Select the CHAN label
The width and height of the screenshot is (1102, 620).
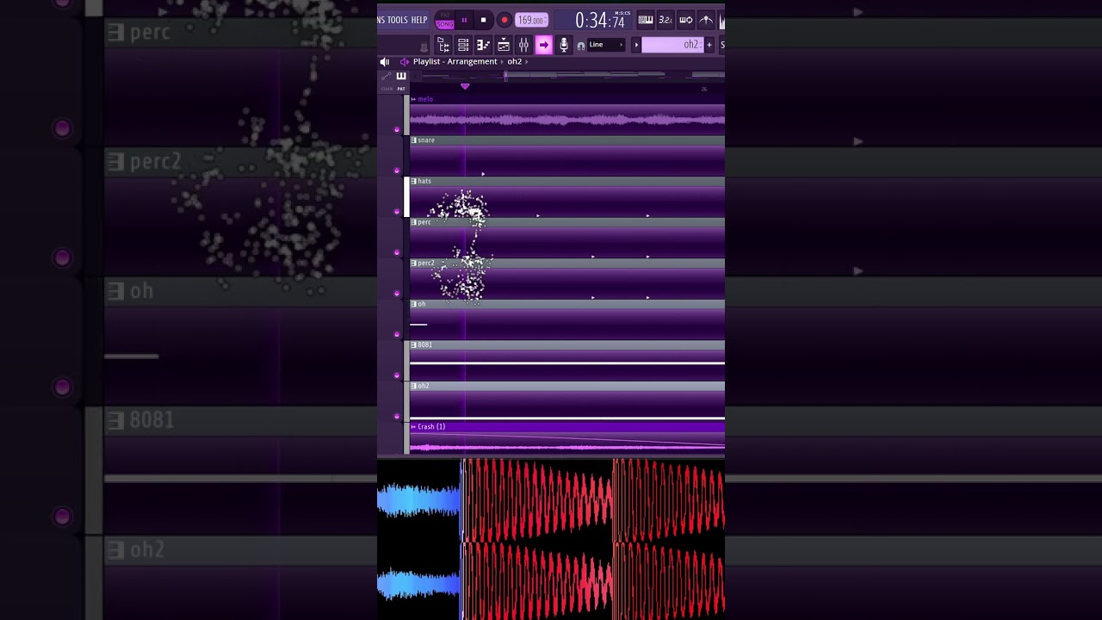tap(387, 89)
